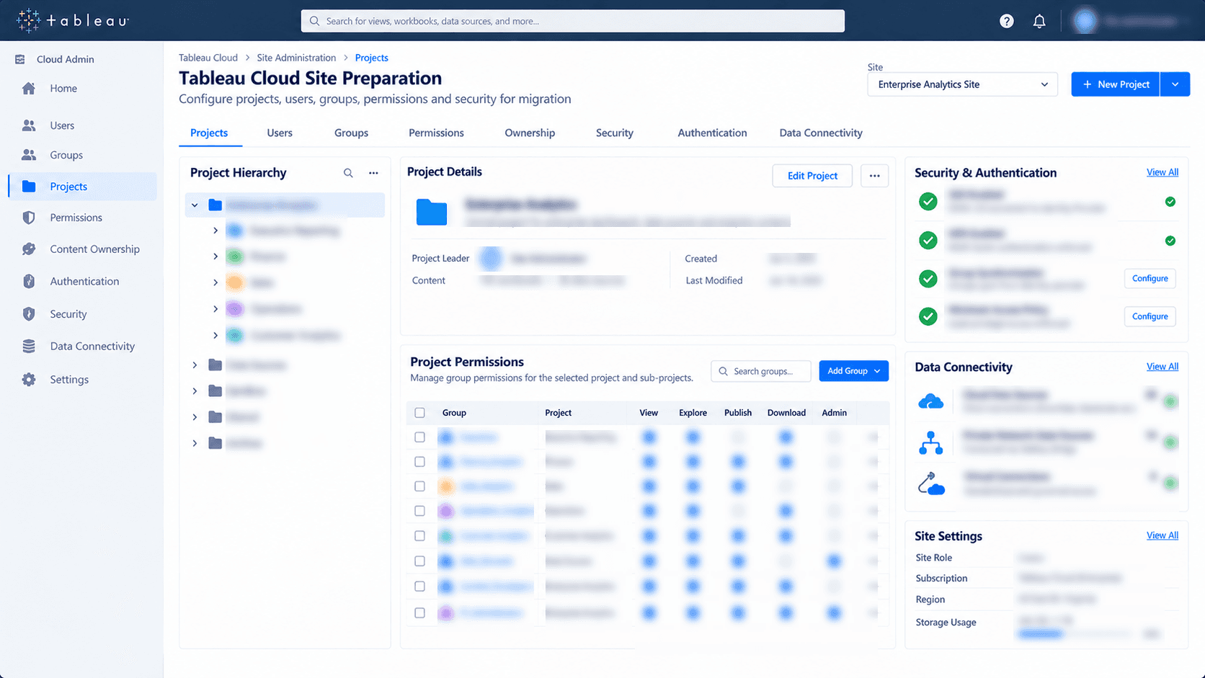Click the Cloud Admin menu icon
Screen dimensions: 1205x678
coord(20,59)
